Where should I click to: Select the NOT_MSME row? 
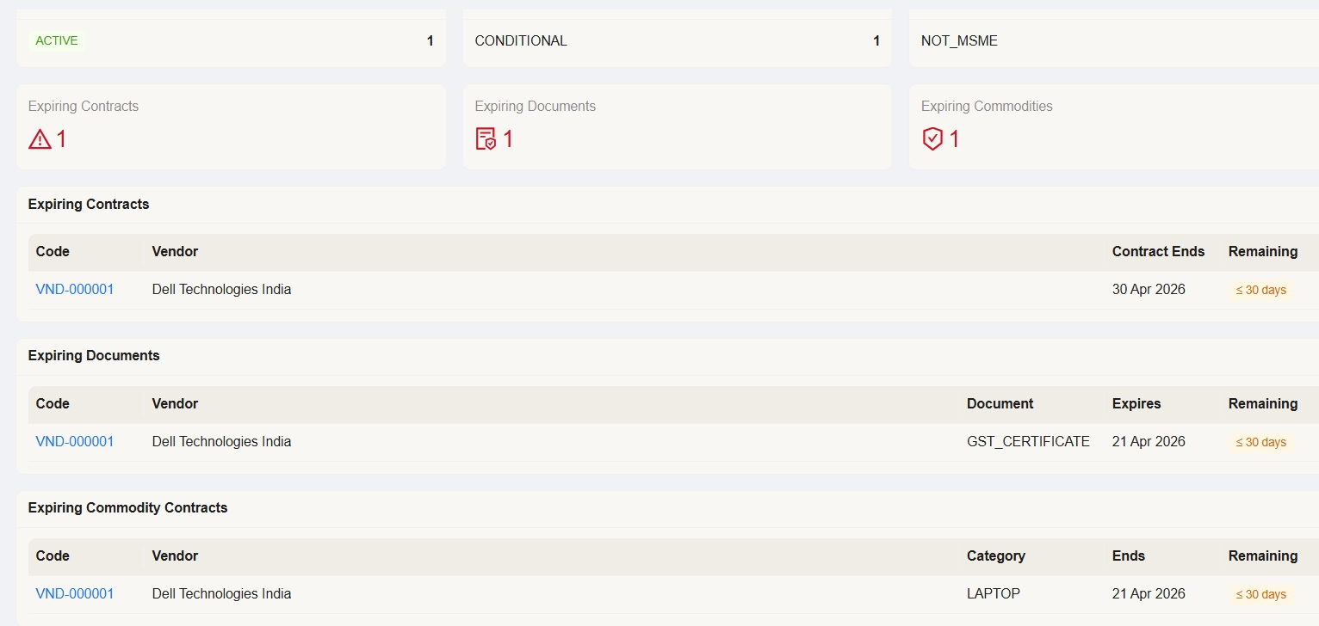pyautogui.click(x=959, y=41)
